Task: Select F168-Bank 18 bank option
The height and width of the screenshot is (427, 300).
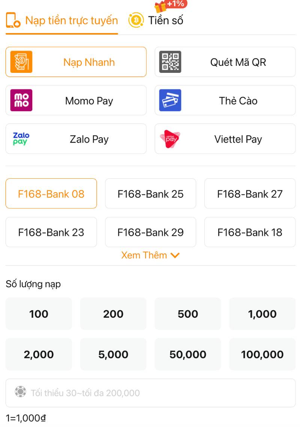Action: point(250,232)
